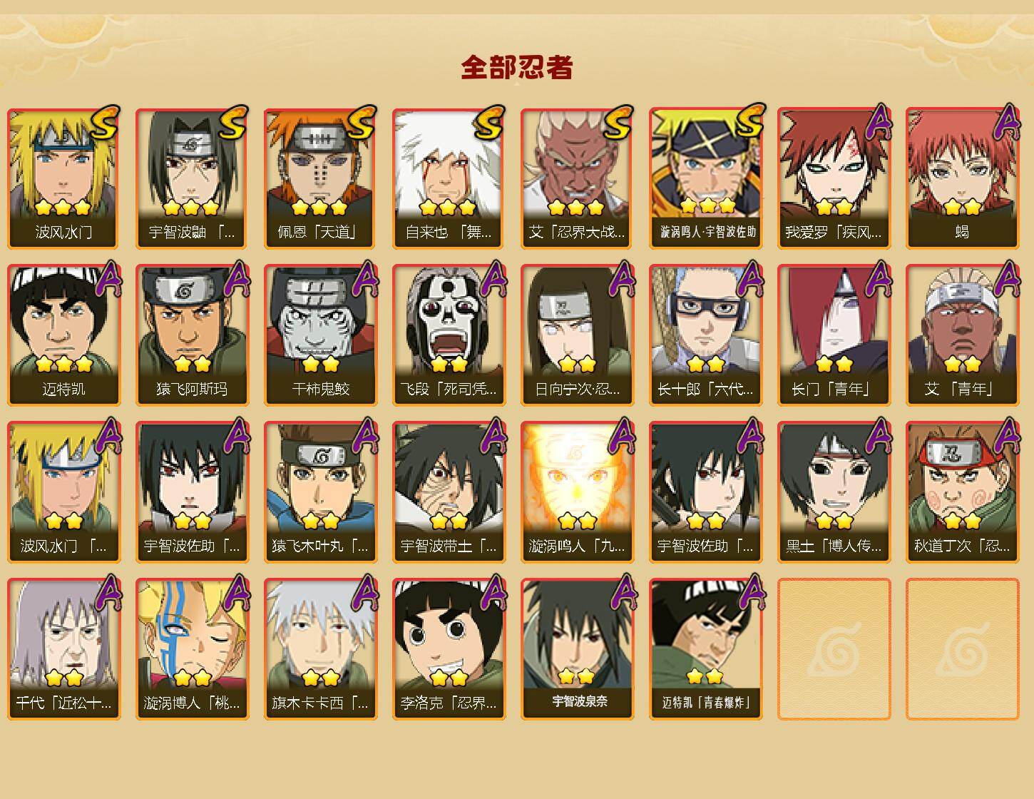The height and width of the screenshot is (799, 1034).
Task: Click the first empty ninja slot
Action: 834,649
